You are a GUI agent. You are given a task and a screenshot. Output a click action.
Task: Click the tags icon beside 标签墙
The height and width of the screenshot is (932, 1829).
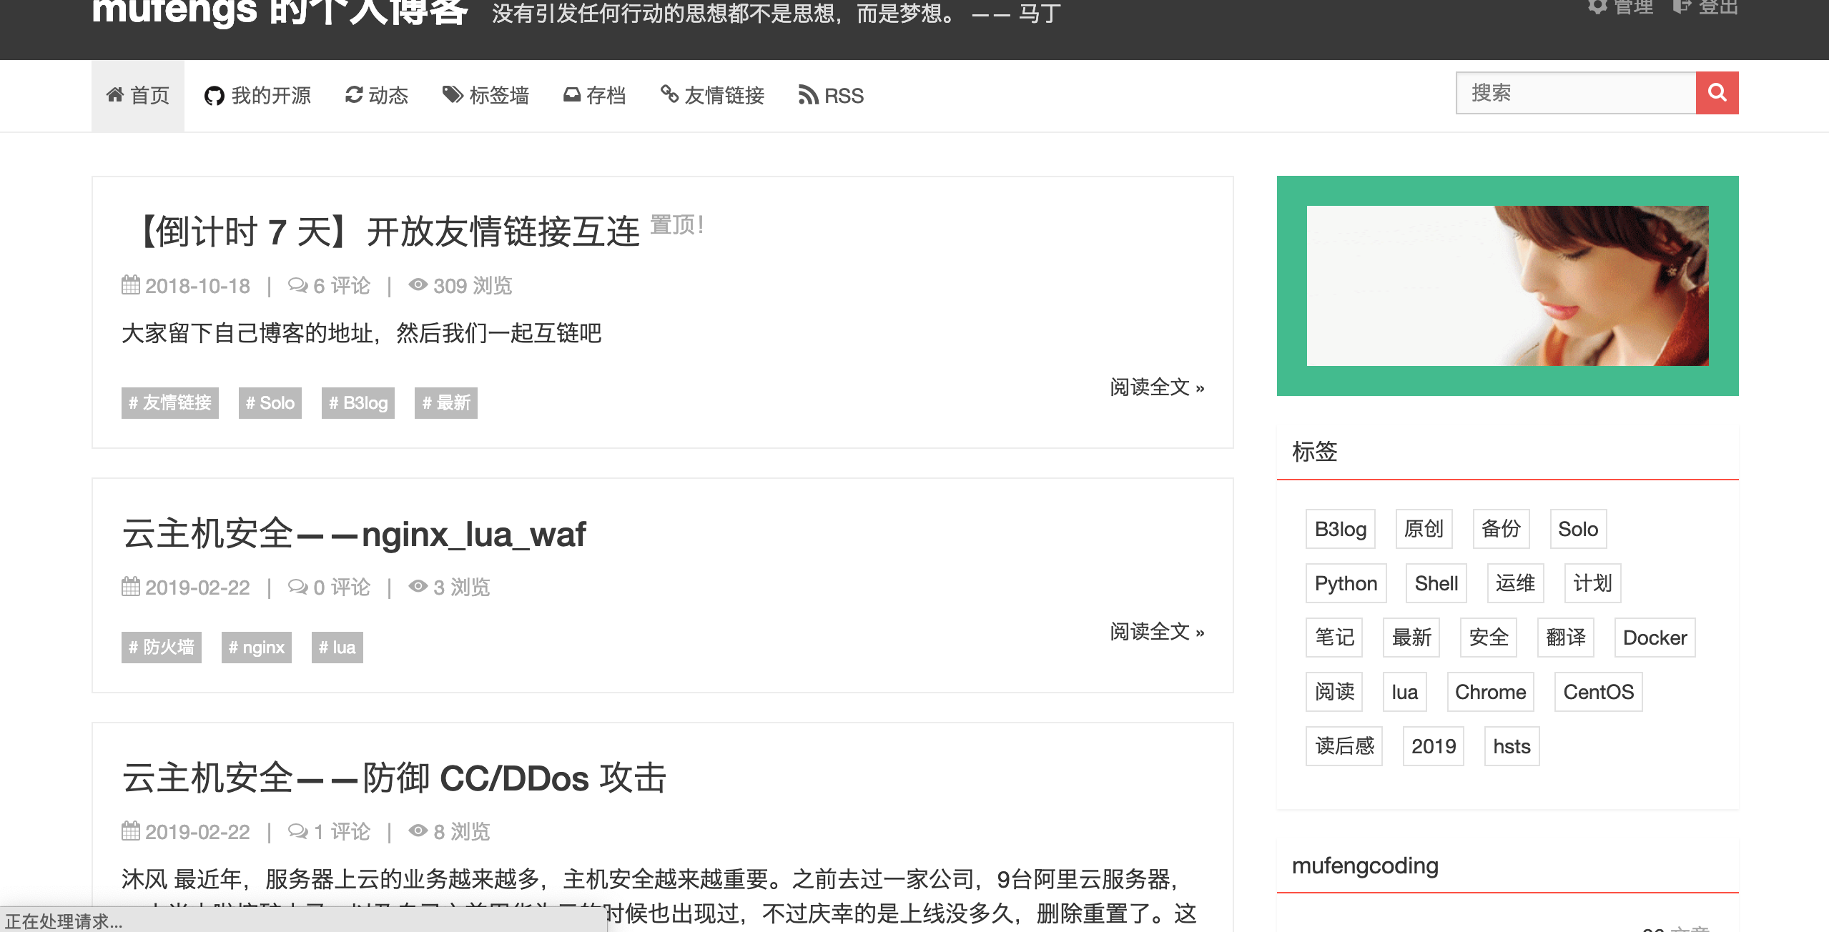coord(453,94)
